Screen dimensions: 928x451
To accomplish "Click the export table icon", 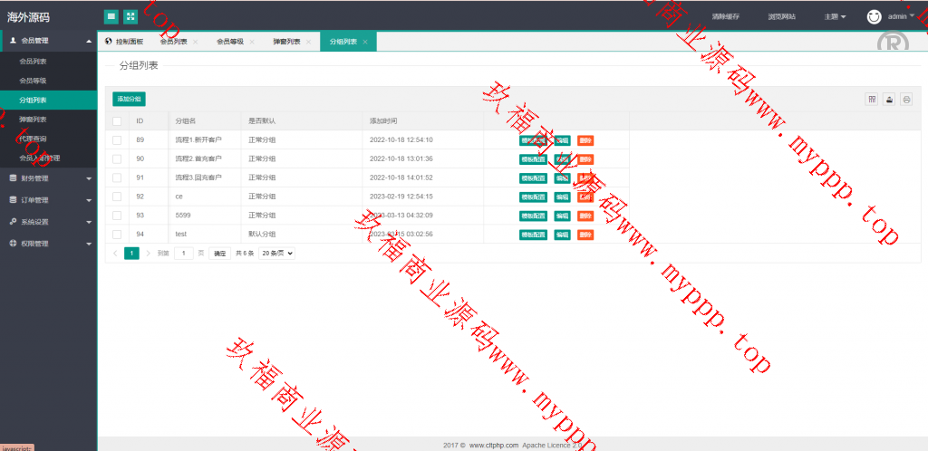I will 889,100.
